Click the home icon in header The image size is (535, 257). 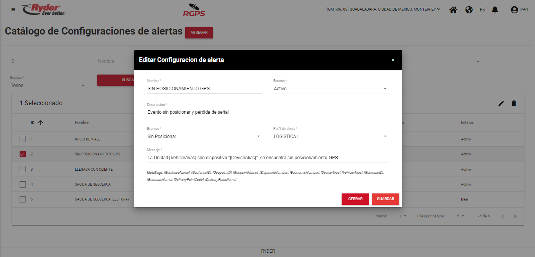[453, 10]
